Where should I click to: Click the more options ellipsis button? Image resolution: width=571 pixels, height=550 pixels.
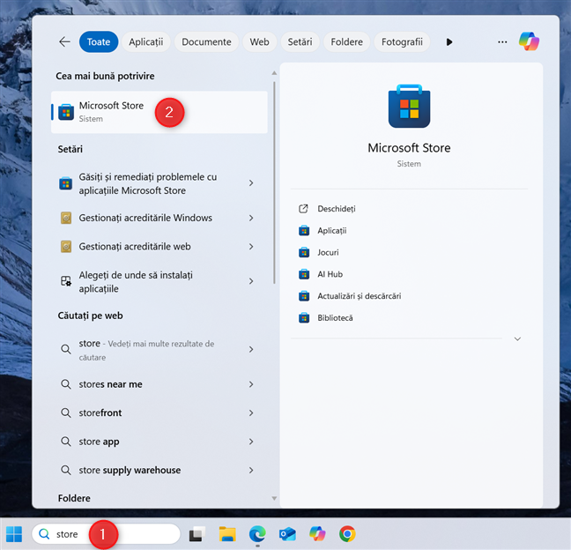[502, 41]
